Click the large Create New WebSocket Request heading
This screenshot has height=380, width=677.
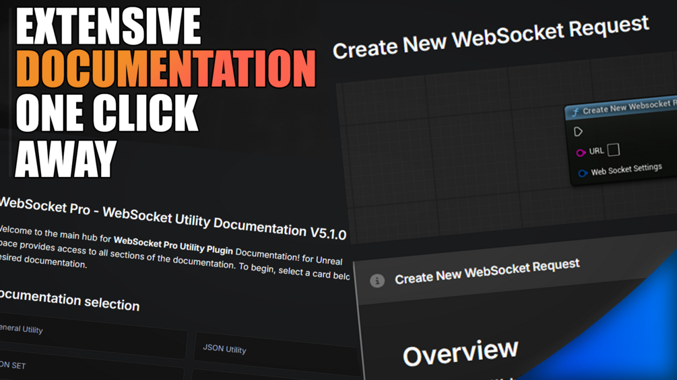(x=491, y=38)
